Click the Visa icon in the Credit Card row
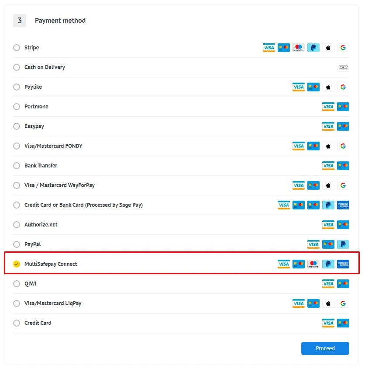 pyautogui.click(x=328, y=323)
